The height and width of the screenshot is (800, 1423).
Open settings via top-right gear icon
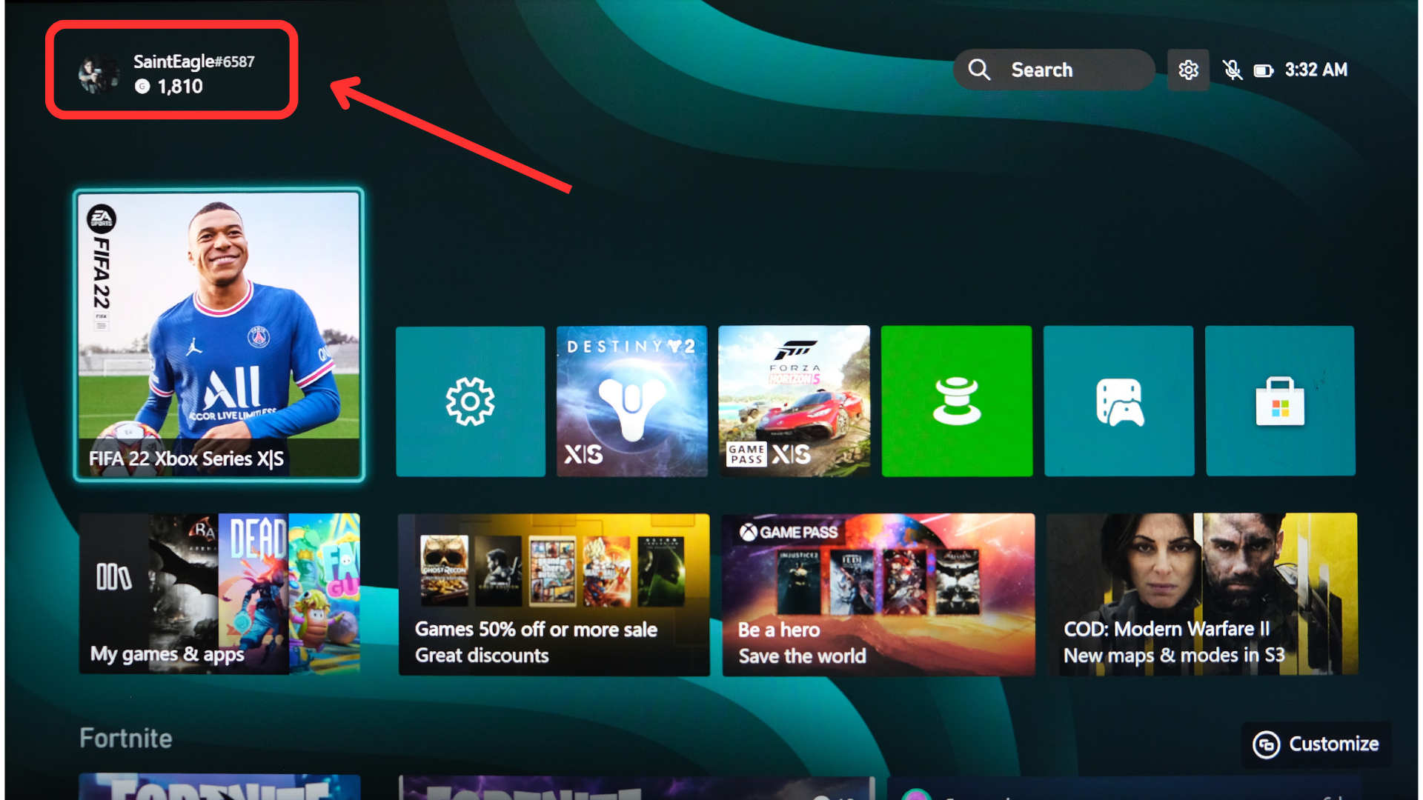coord(1188,70)
